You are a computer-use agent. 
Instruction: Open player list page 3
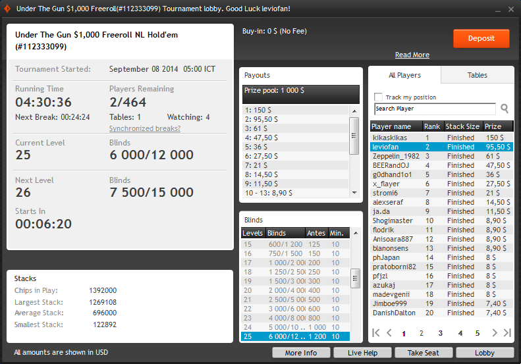pos(440,333)
